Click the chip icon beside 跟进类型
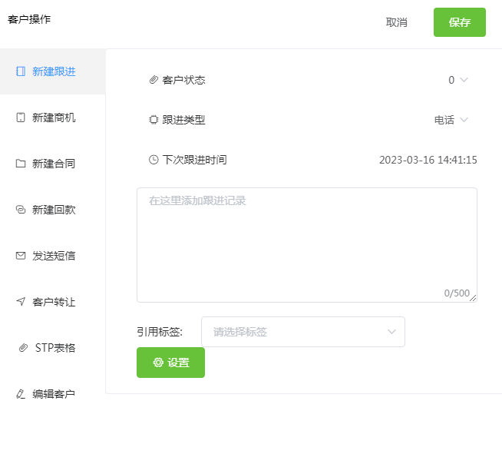 (154, 120)
